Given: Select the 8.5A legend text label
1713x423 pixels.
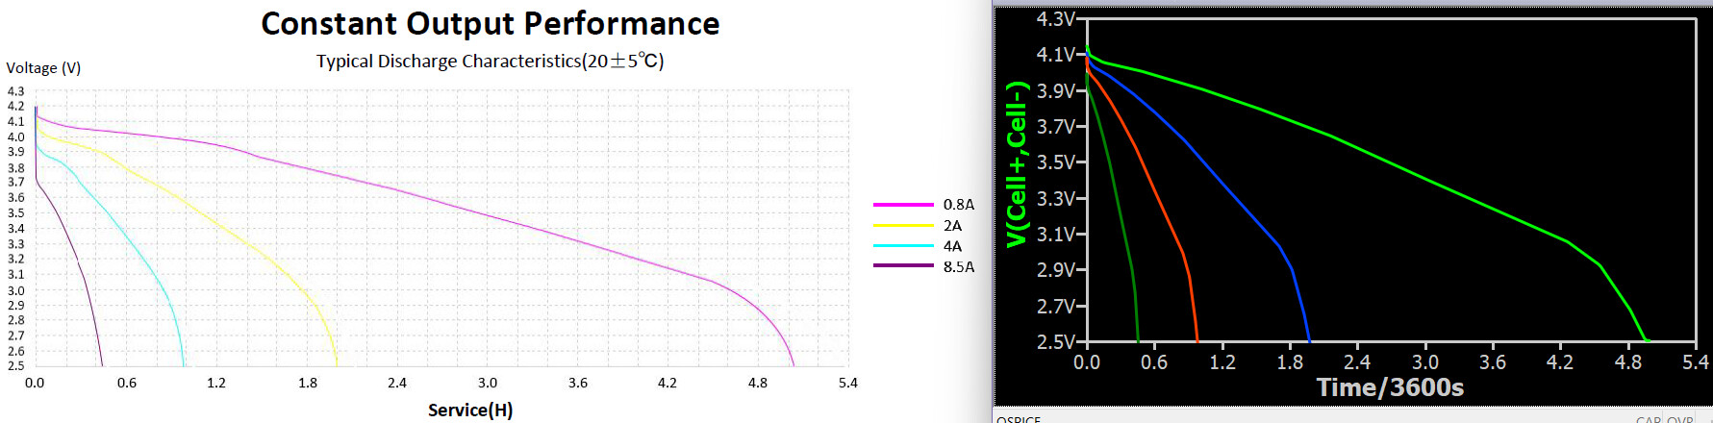Looking at the screenshot, I should pyautogui.click(x=958, y=267).
